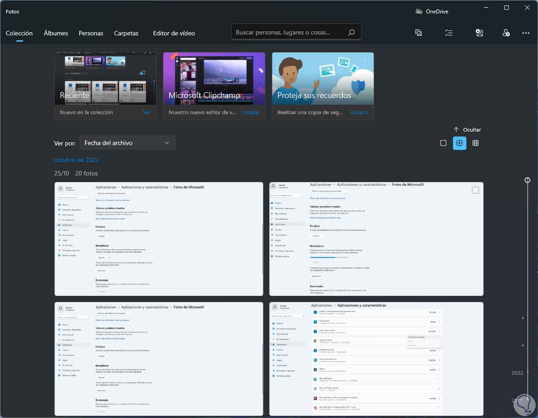Open the Reciente card thumbnail
This screenshot has height=418, width=538.
105,78
